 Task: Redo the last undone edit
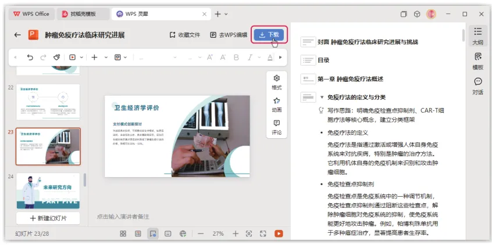(43, 57)
